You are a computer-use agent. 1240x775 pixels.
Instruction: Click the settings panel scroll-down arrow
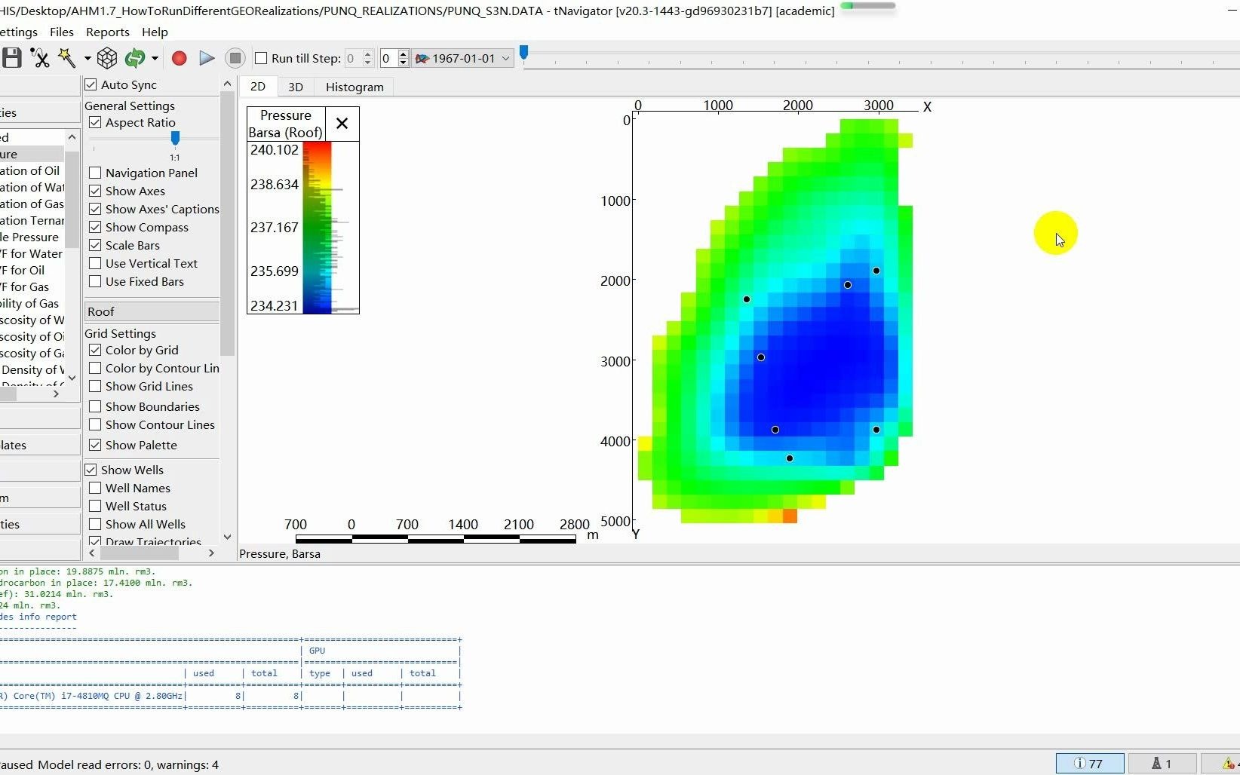point(228,537)
